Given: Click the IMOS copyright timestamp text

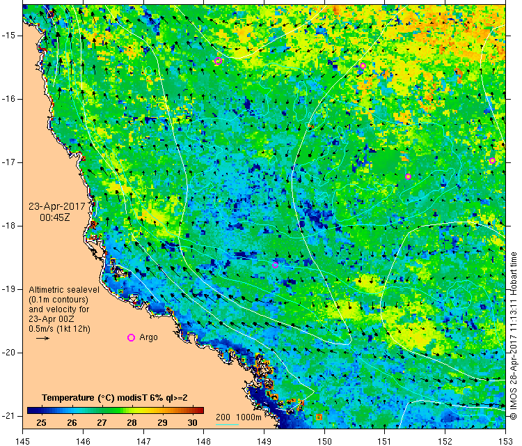Looking at the screenshot, I should coord(514,336).
